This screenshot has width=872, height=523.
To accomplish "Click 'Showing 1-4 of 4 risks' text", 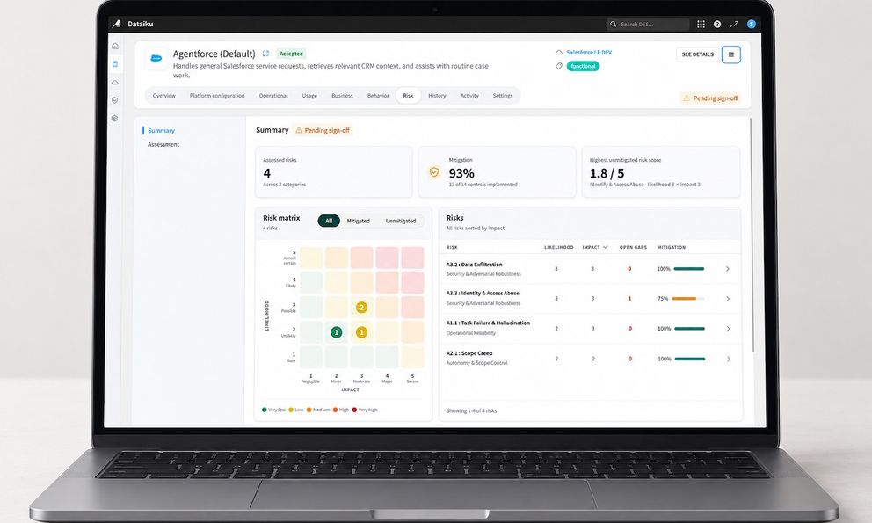I will (471, 411).
